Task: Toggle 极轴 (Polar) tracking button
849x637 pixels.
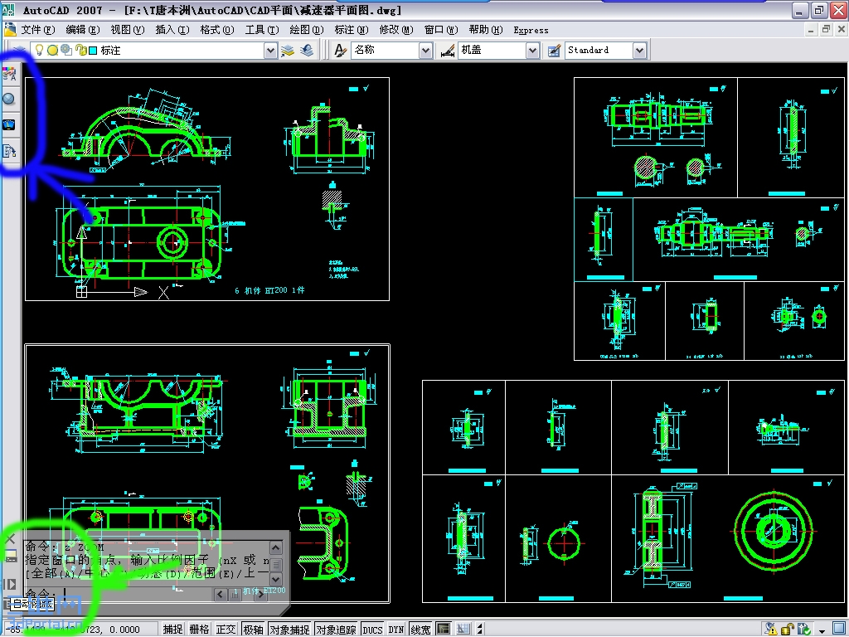Action: [x=252, y=630]
